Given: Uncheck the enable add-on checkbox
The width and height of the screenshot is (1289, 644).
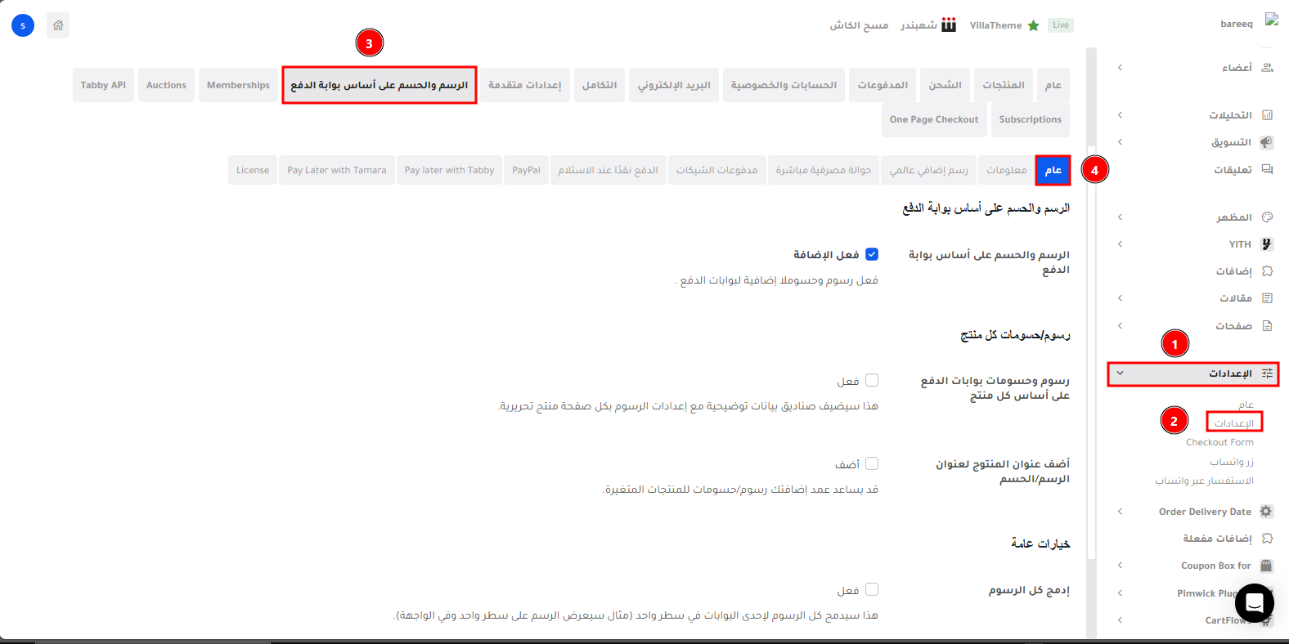Looking at the screenshot, I should (872, 254).
